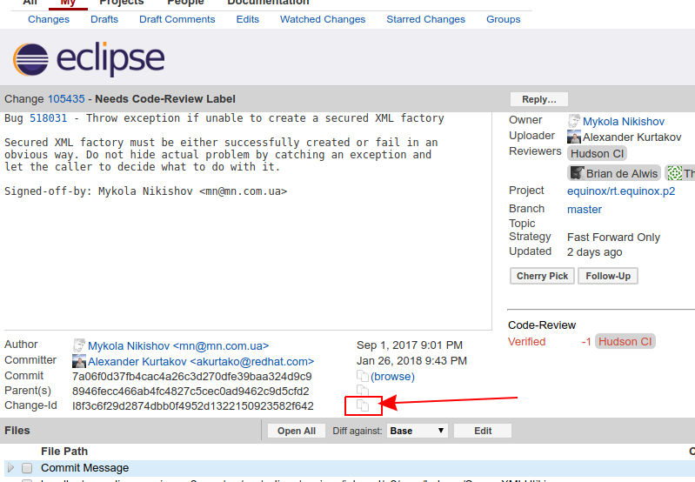Open committer Alexander Kurtakov link
The width and height of the screenshot is (695, 482).
click(201, 362)
